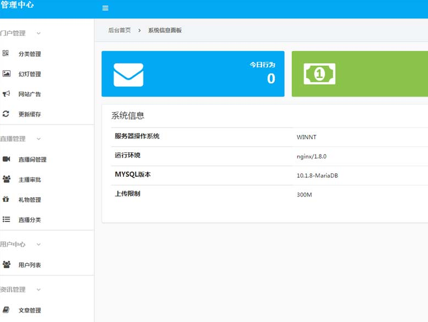Expand the 资讯管理 section chevron

[x=39, y=289]
